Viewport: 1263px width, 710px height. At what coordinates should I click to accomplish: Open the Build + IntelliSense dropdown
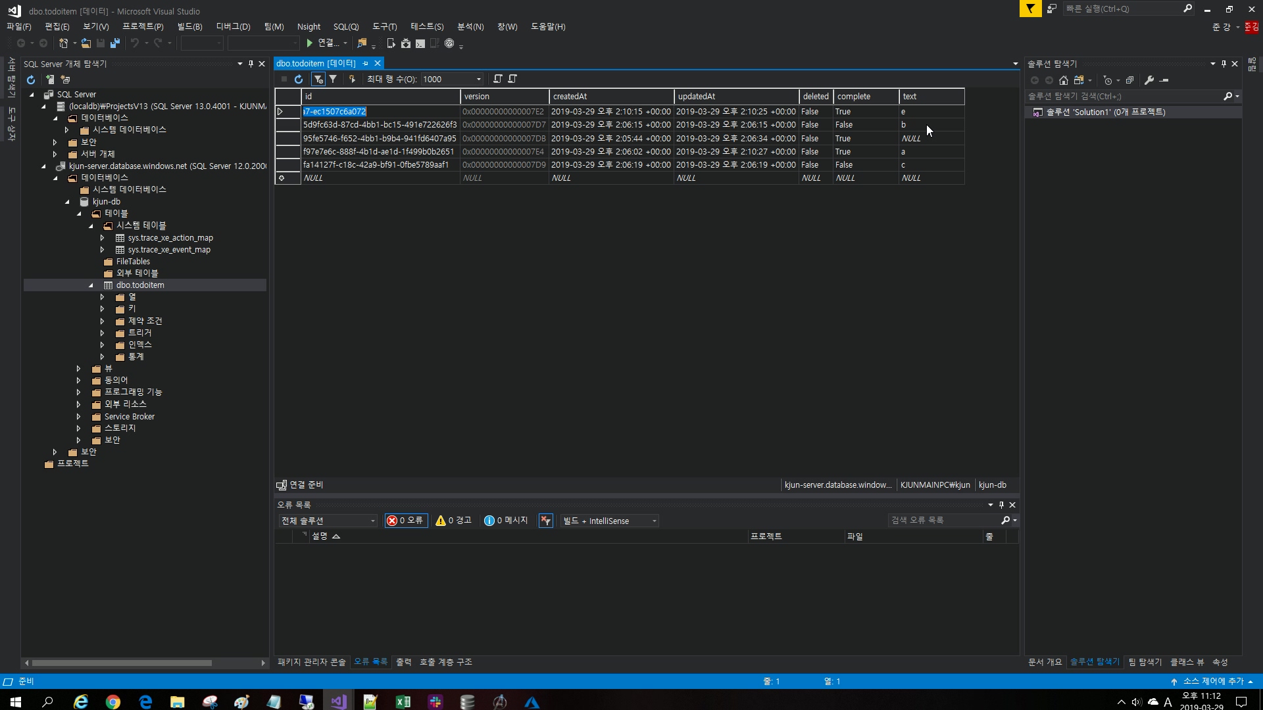point(609,521)
